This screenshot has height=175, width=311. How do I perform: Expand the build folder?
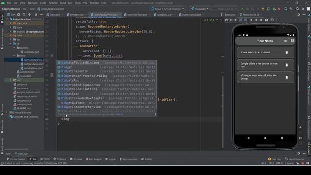[10, 35]
